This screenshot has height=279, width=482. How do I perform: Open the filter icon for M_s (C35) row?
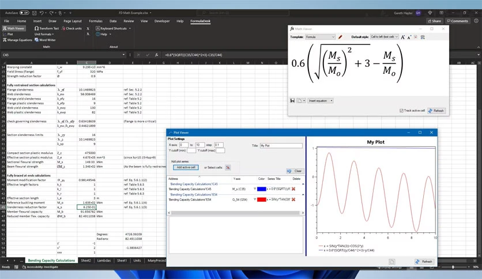tap(254, 189)
